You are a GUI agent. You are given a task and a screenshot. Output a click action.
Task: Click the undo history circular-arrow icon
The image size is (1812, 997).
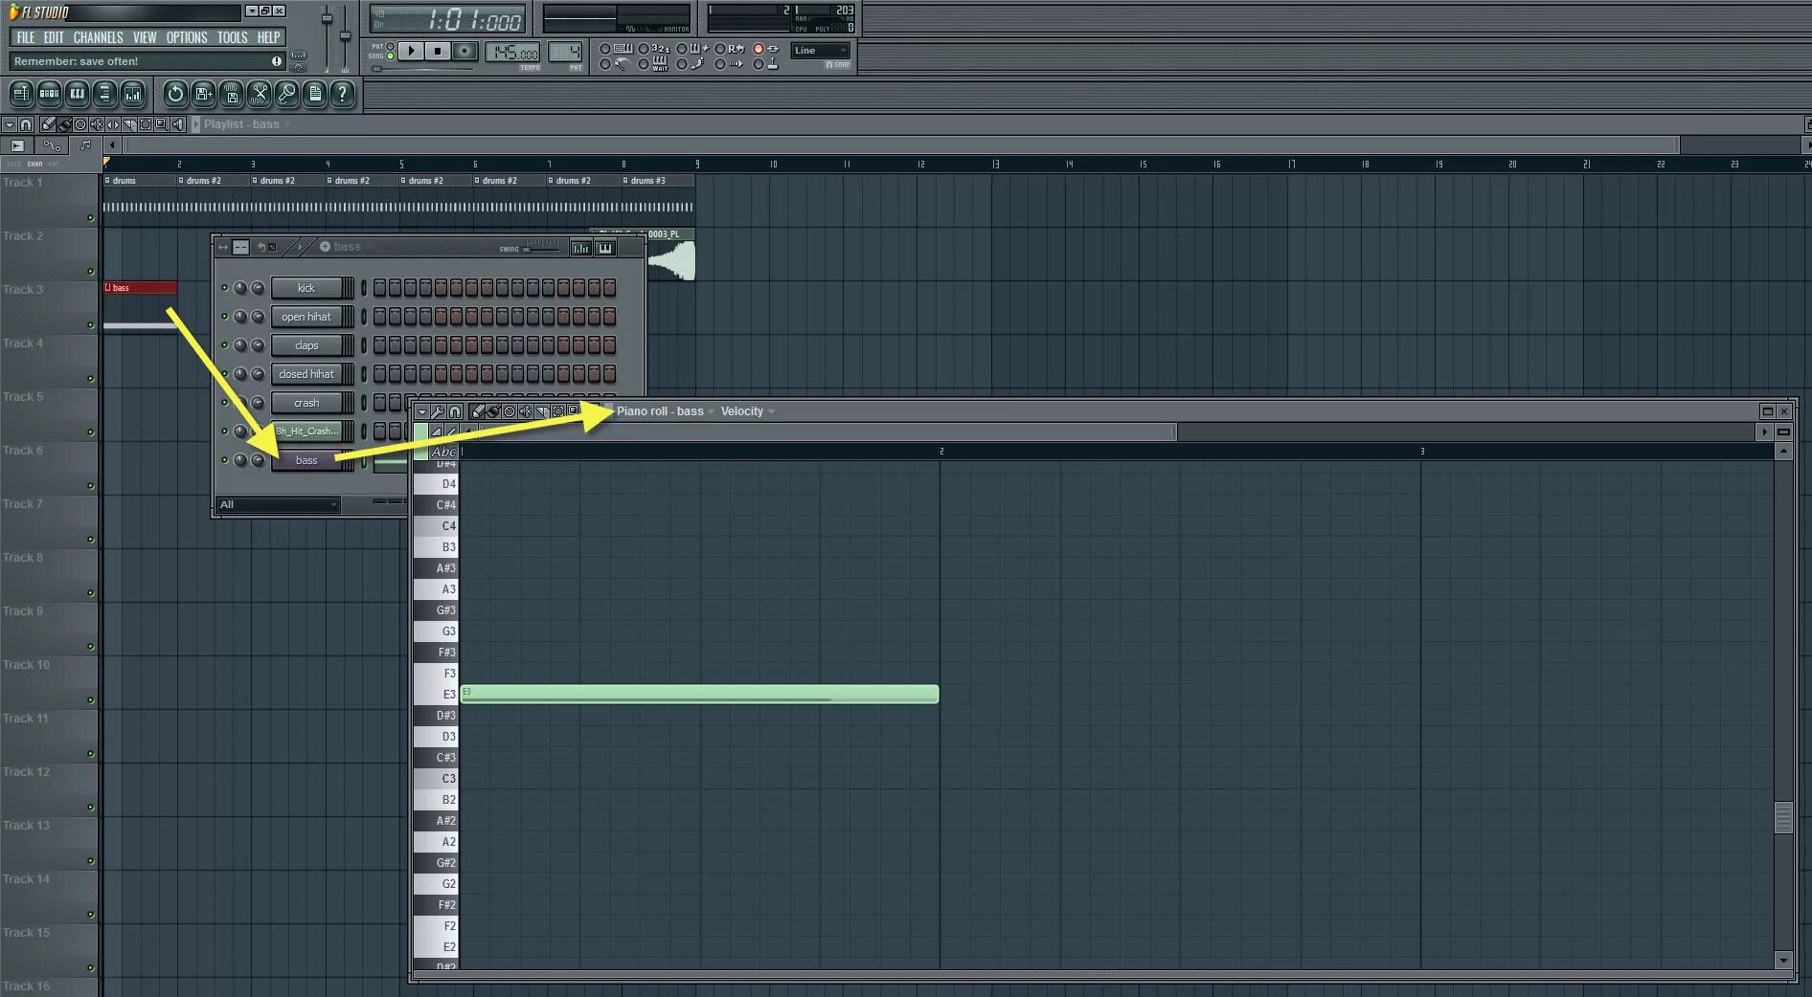pos(174,94)
